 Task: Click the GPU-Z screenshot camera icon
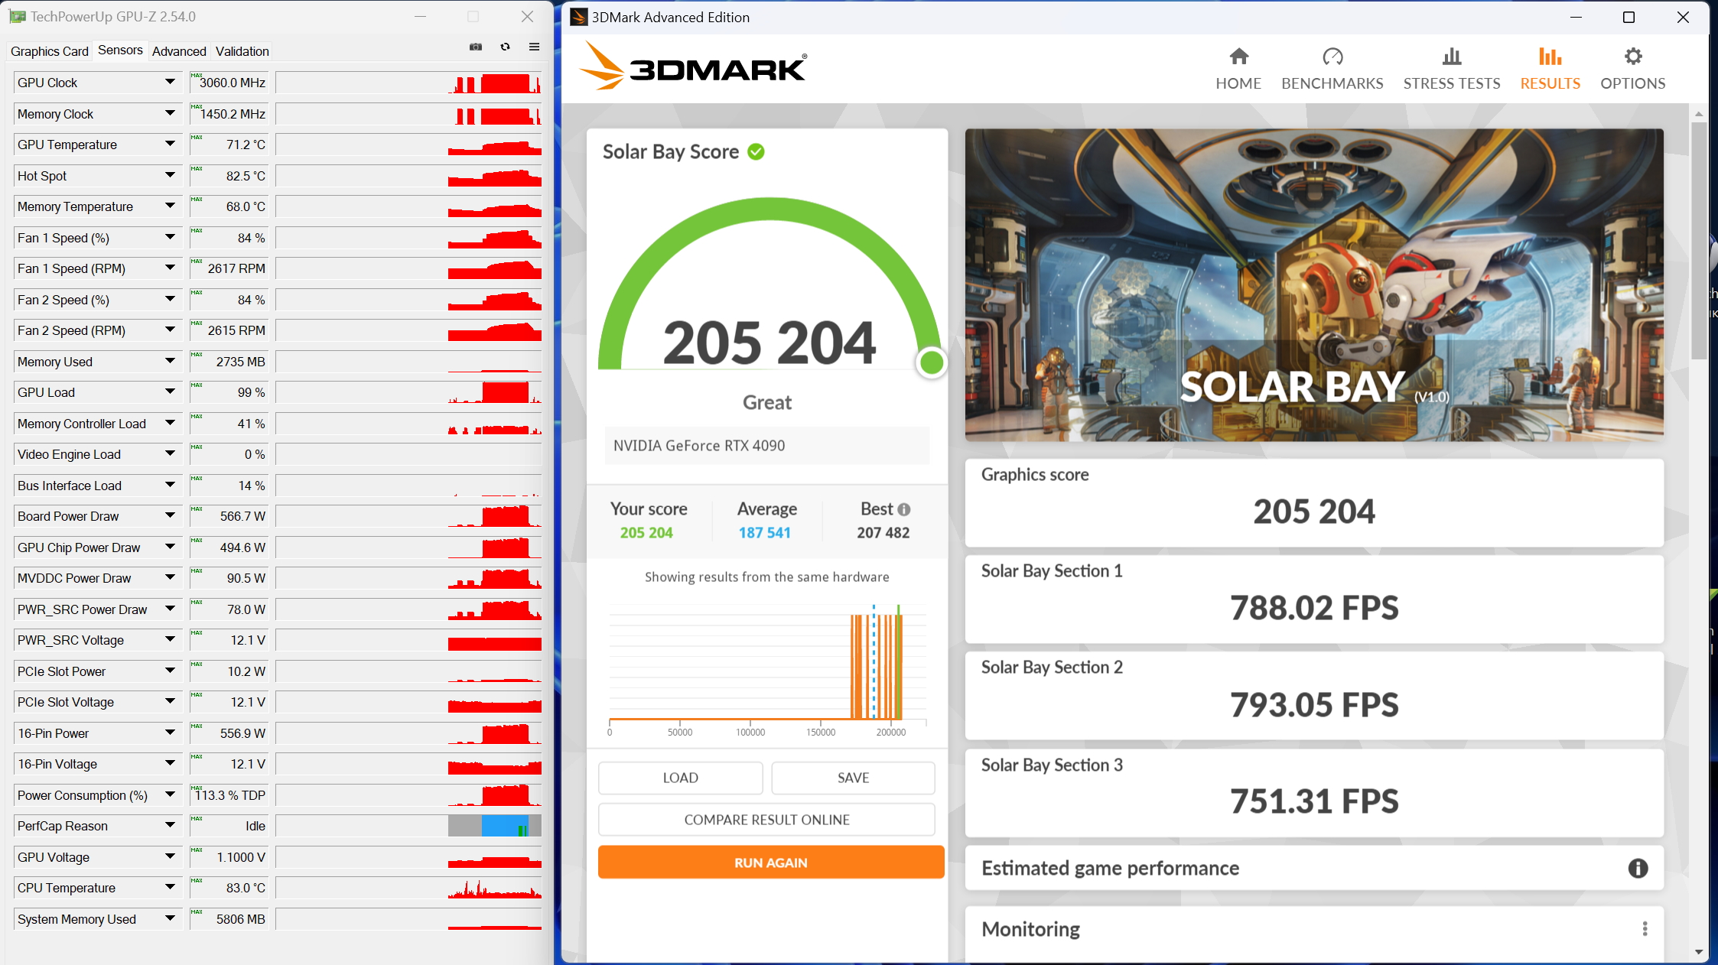tap(476, 47)
